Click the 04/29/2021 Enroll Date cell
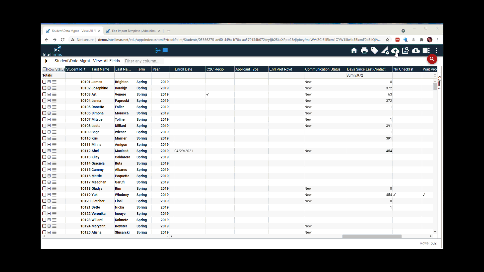This screenshot has height=272, width=484. coord(190,151)
